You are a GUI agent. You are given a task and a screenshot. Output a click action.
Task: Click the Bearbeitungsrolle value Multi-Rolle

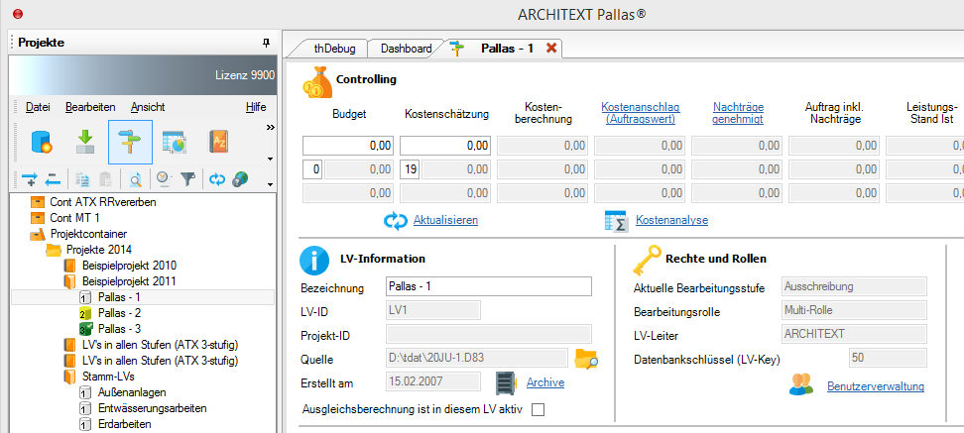854,310
